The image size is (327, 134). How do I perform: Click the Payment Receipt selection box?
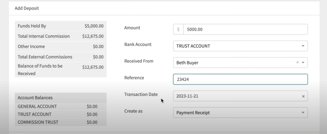coord(241,113)
